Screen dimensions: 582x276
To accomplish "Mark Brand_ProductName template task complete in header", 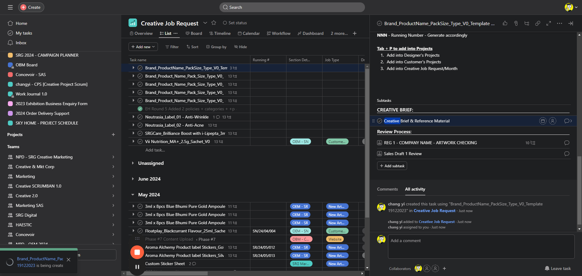I will click(380, 23).
